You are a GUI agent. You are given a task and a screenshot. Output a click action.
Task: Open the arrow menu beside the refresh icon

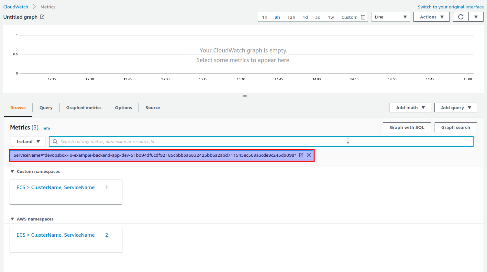tap(476, 17)
